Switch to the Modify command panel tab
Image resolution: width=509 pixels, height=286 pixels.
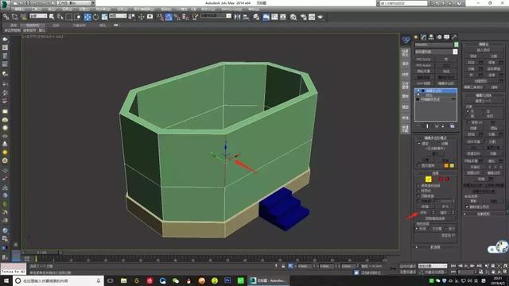click(423, 37)
